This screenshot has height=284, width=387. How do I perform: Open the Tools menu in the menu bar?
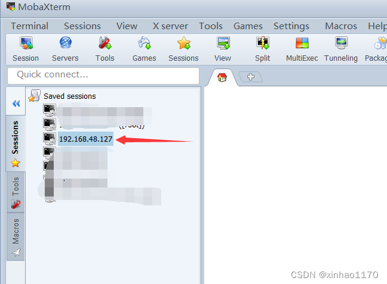click(211, 26)
